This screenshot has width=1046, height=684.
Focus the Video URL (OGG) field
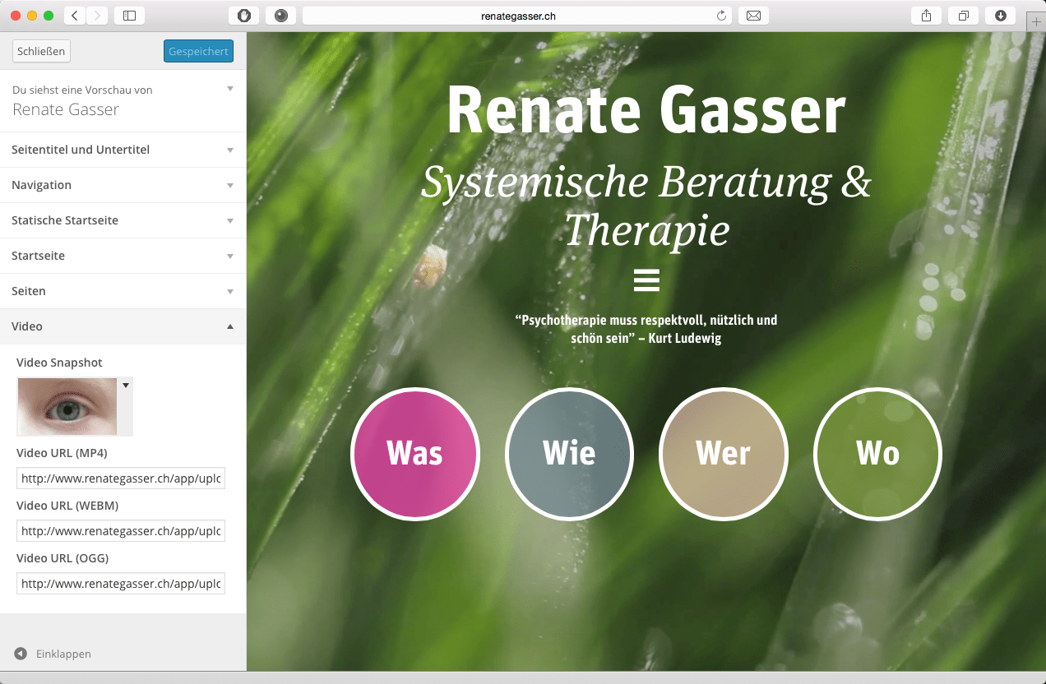[121, 584]
